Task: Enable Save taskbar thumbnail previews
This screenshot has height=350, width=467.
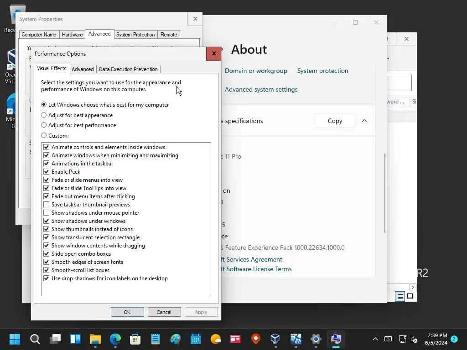Action: point(46,205)
